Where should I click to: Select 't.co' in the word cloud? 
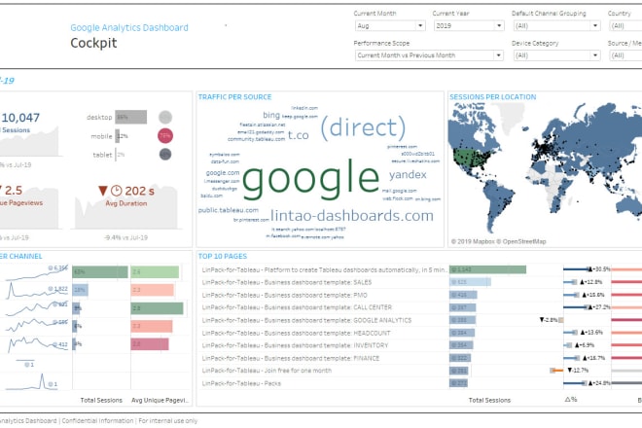(x=299, y=135)
